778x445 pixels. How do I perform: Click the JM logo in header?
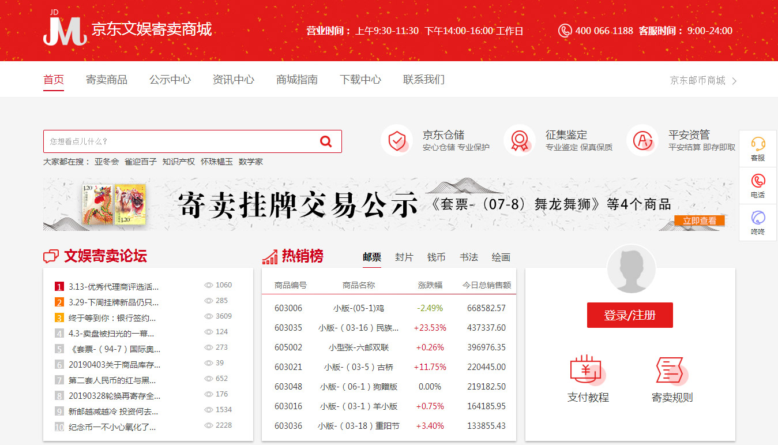click(65, 29)
